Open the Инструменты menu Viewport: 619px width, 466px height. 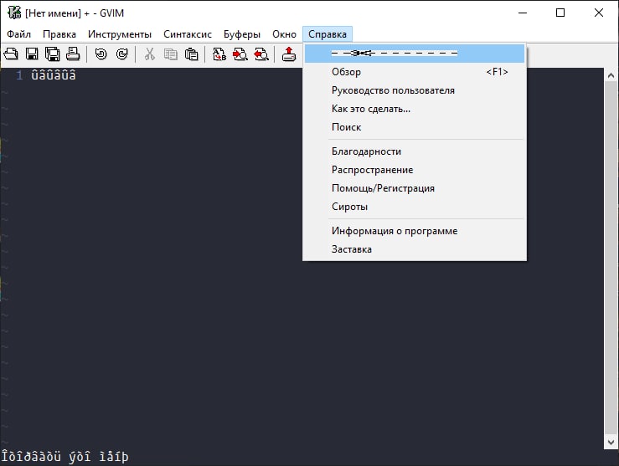point(120,34)
